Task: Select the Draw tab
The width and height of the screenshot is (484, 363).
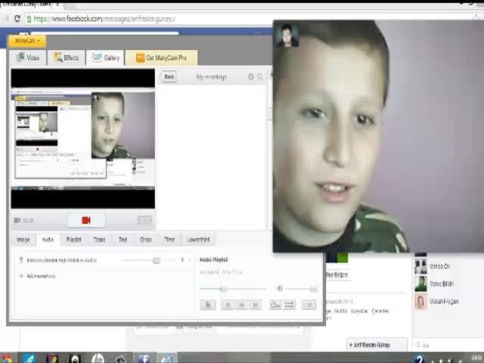Action: (146, 240)
